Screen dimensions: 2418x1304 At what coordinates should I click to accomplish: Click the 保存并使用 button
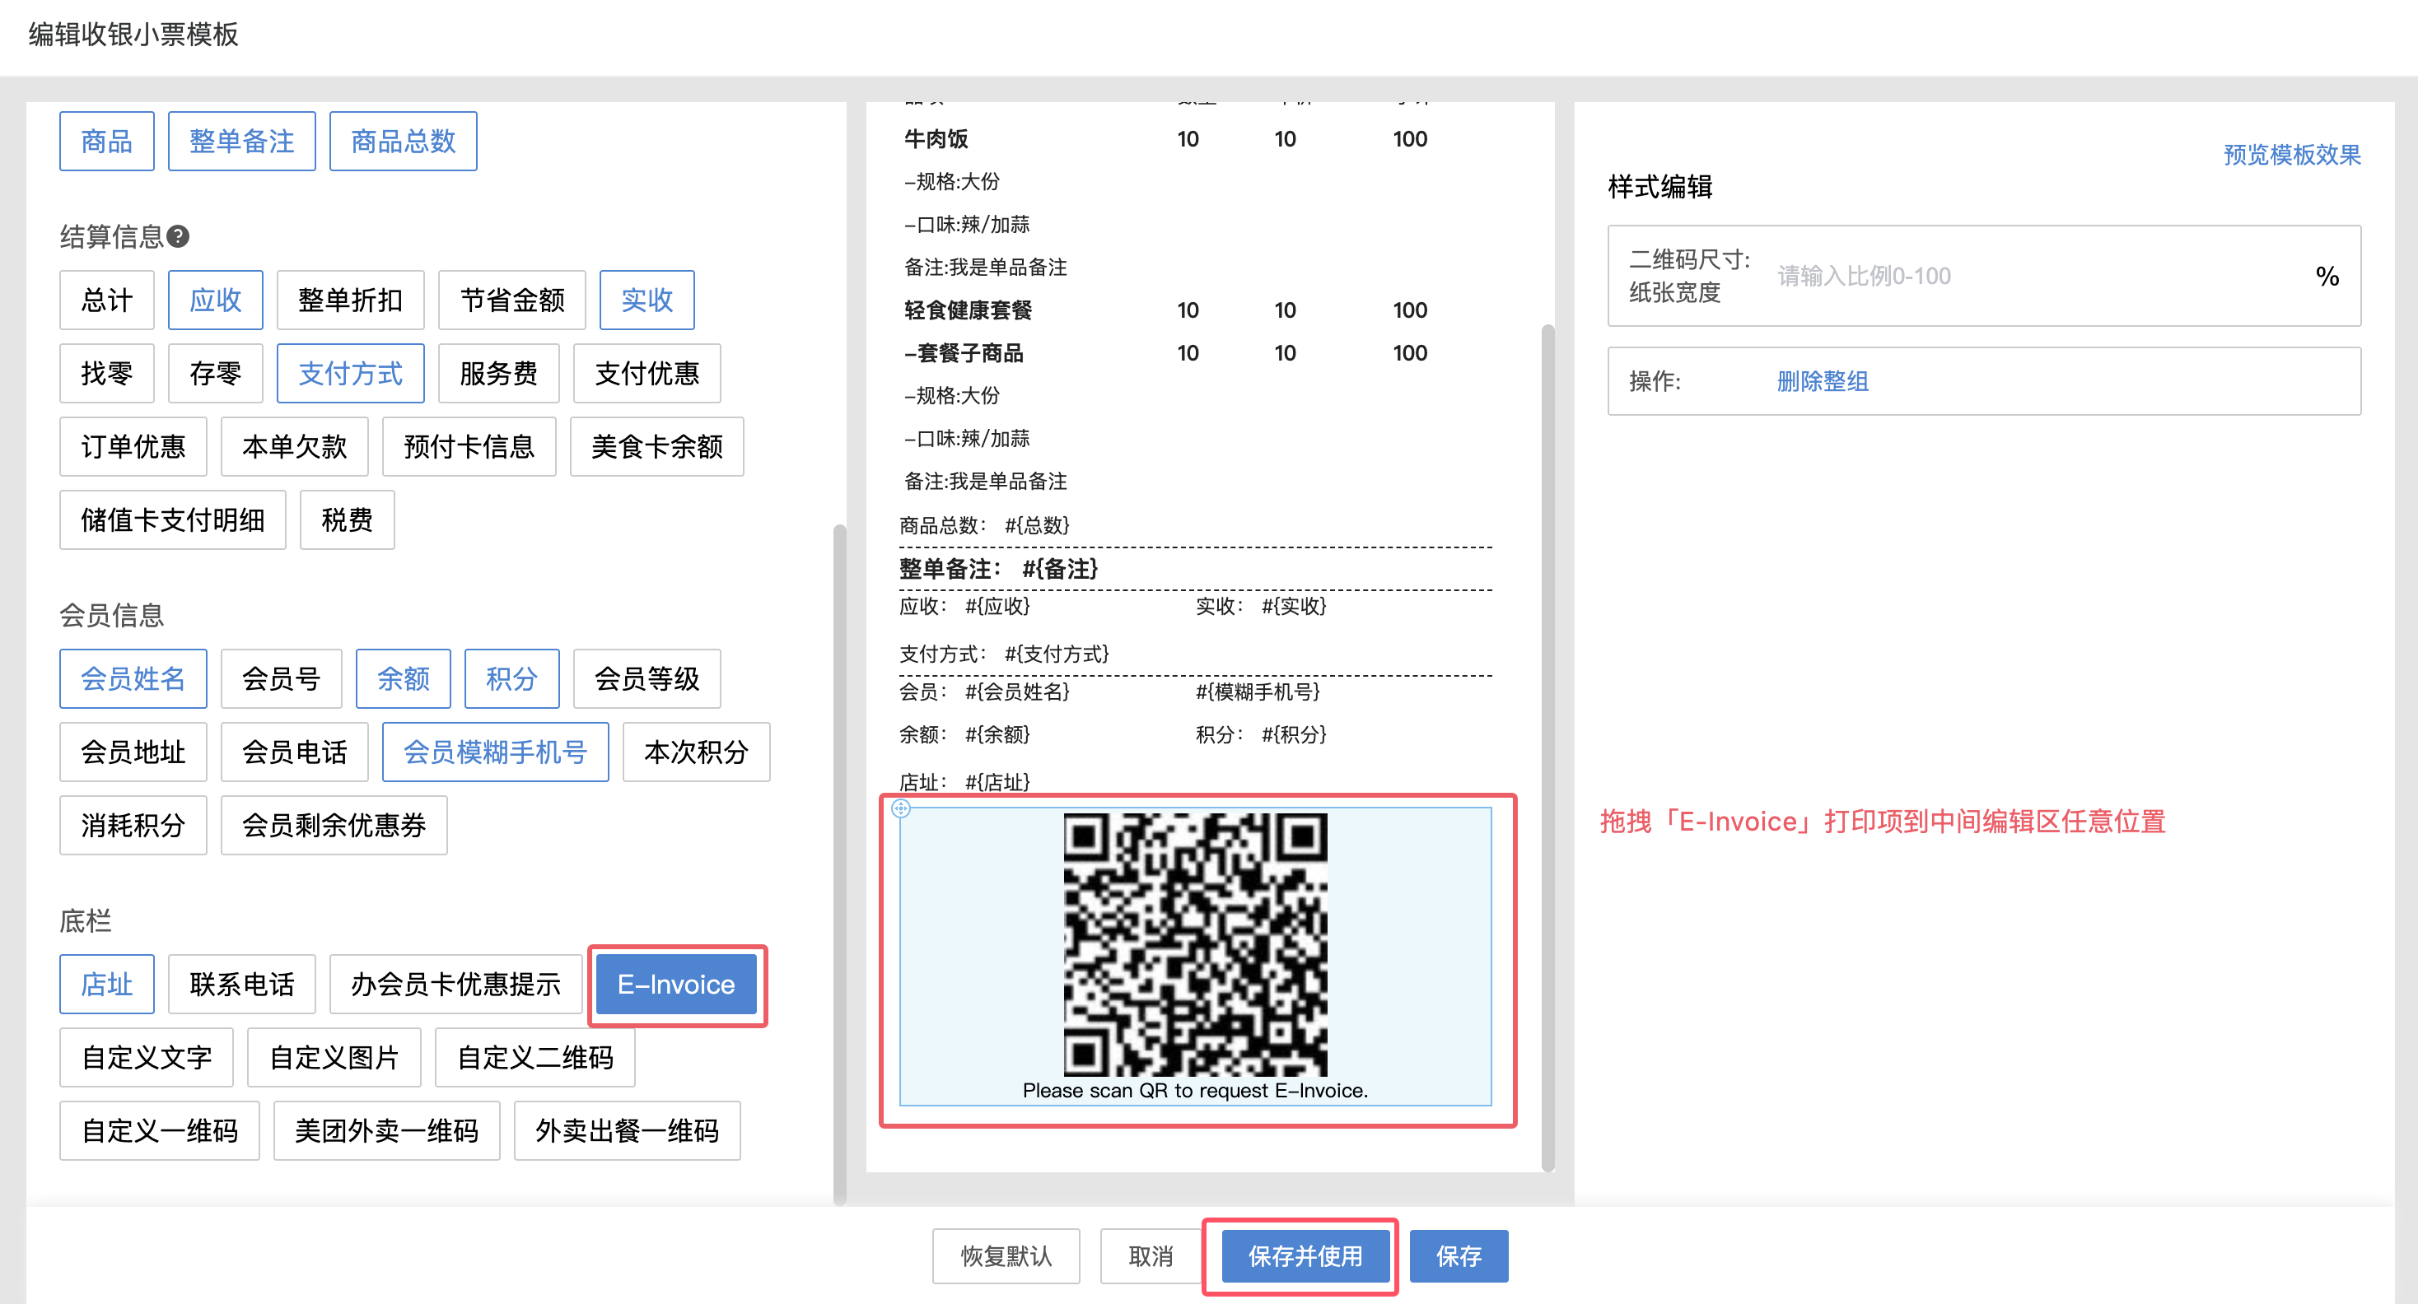1305,1255
